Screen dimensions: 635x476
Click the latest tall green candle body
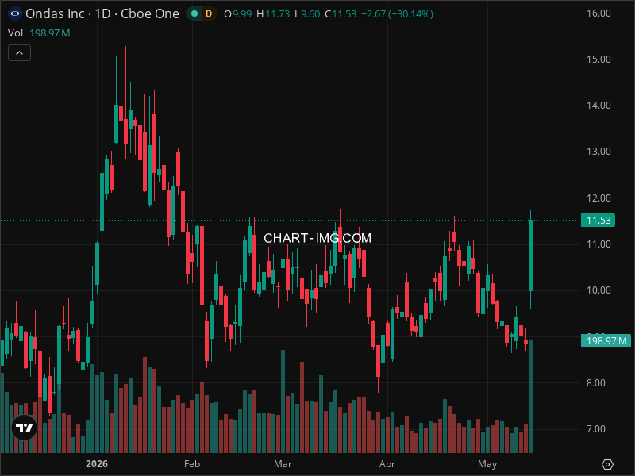click(x=530, y=255)
